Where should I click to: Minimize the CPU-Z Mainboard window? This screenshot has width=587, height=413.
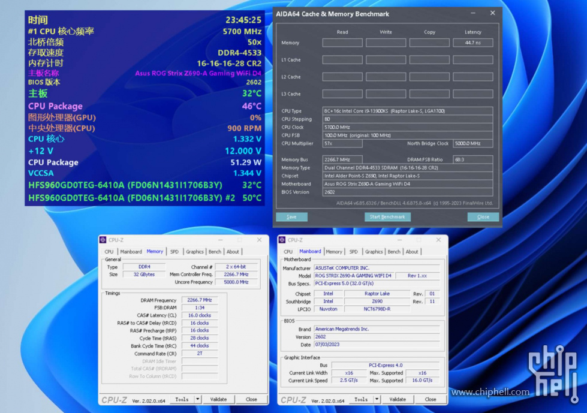[400, 240]
